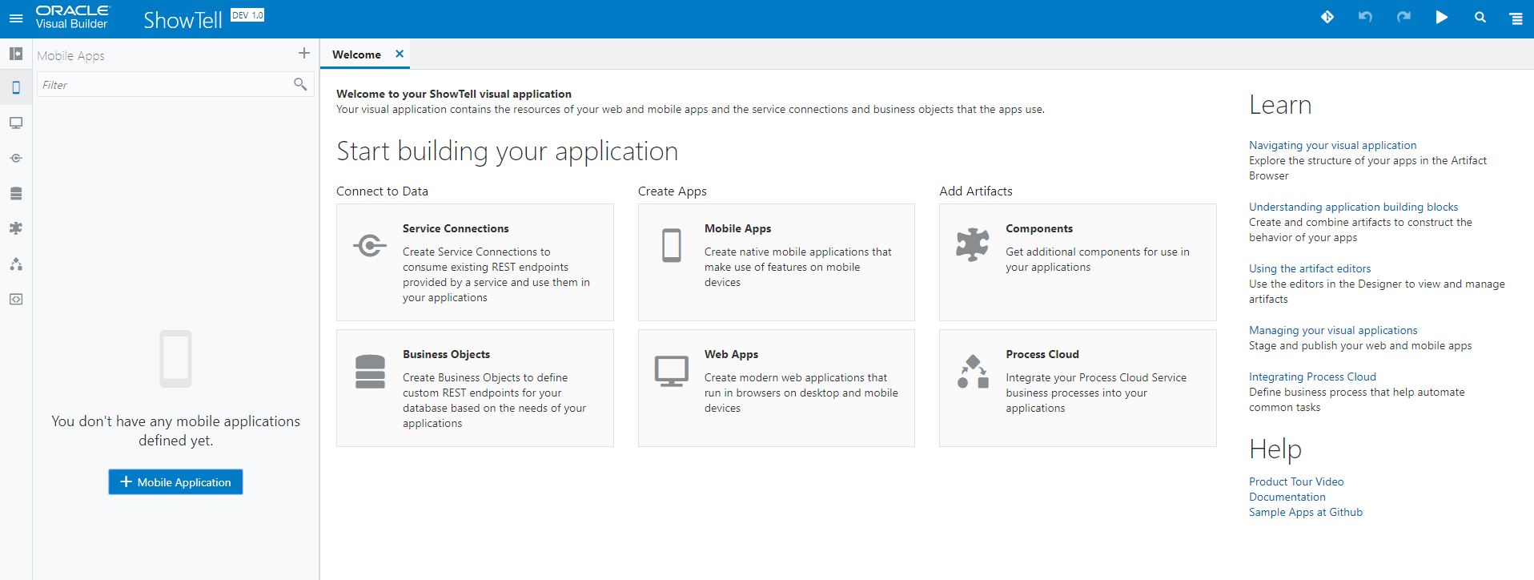Open search with magnifier icon in header
1534x580 pixels.
click(x=1480, y=17)
